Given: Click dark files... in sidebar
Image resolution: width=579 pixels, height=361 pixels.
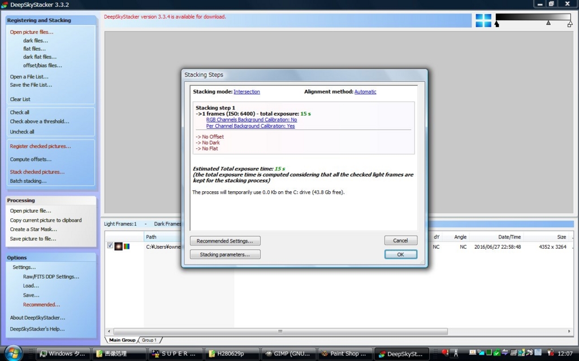Looking at the screenshot, I should (36, 41).
